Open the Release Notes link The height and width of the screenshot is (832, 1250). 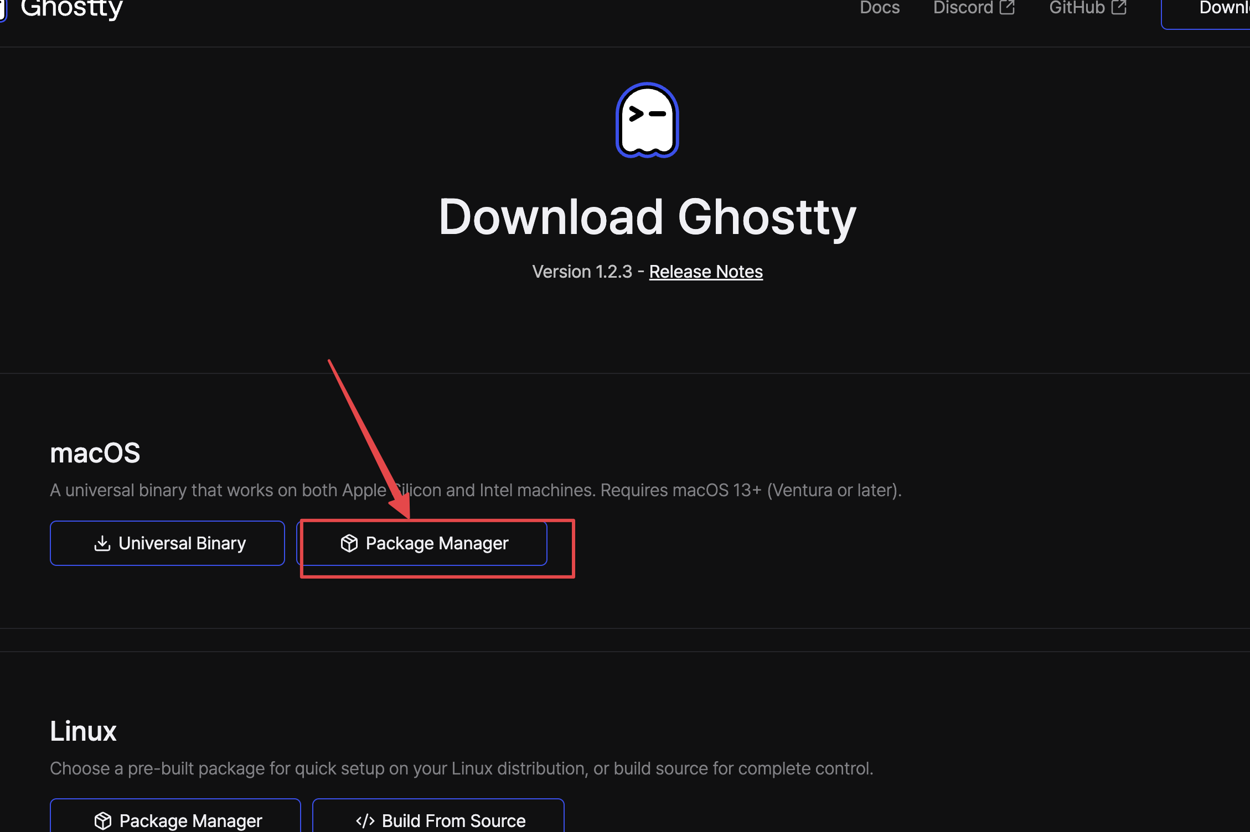(706, 272)
